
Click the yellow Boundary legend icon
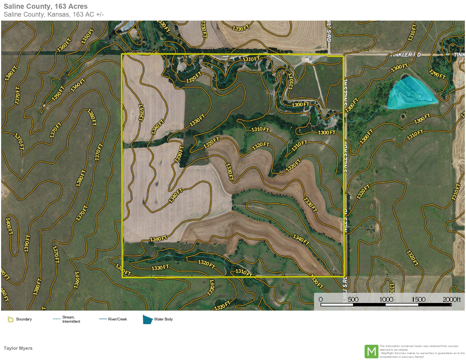11,319
